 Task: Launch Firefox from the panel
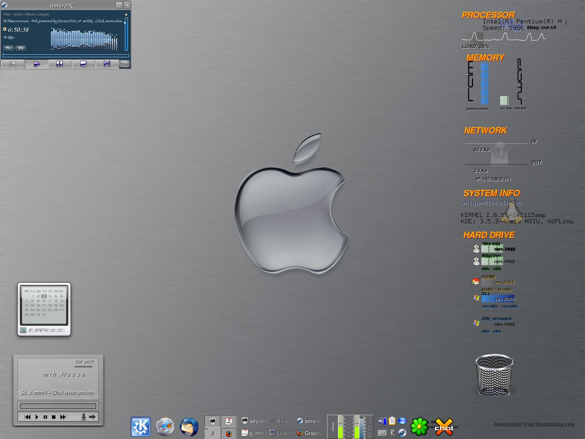coord(165,427)
